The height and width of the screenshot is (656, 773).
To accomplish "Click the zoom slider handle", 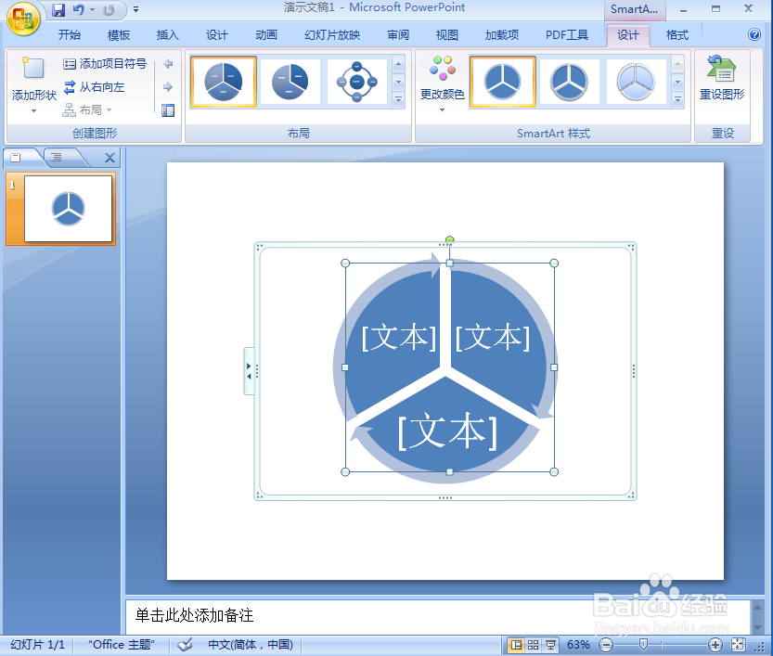I will 643,644.
